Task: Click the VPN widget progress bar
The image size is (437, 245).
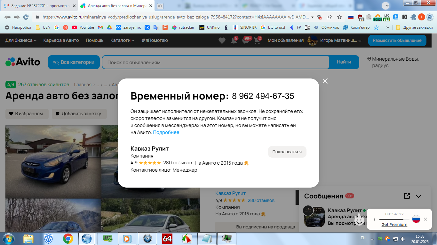Action: [394, 219]
